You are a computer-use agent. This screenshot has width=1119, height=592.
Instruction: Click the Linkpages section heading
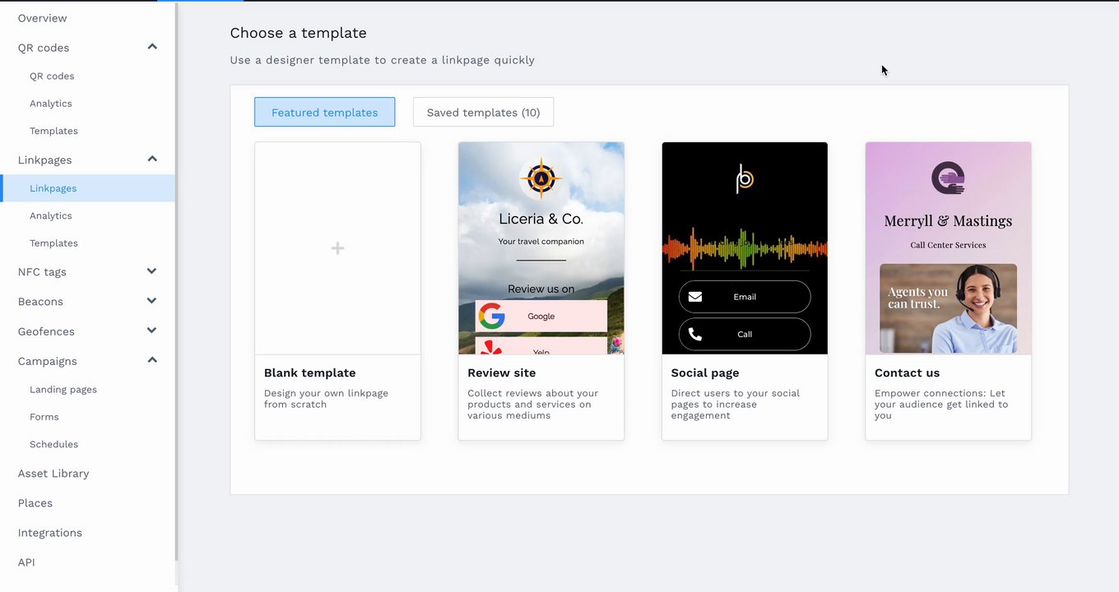(x=45, y=160)
